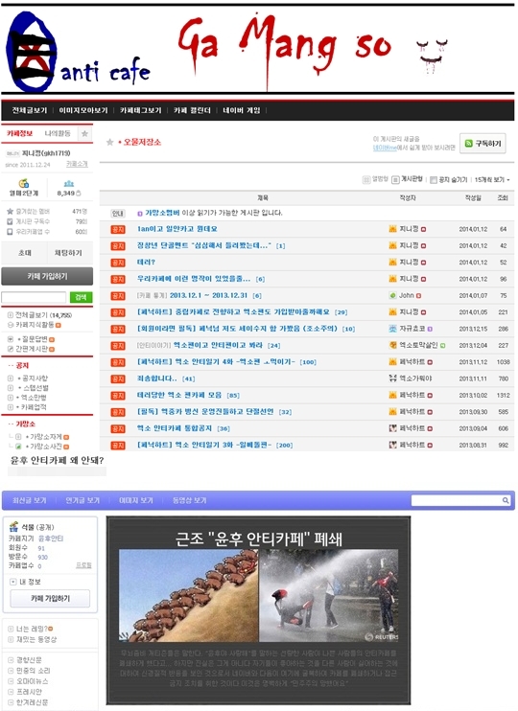Click the 열매2단계 cafe rank icon

pyautogui.click(x=24, y=183)
